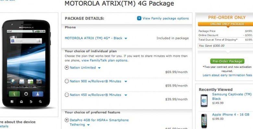Open the Apple iPhone 4 - 16 GB link

click(x=231, y=114)
